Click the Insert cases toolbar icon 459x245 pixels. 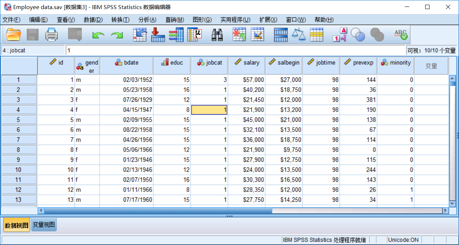coord(239,35)
